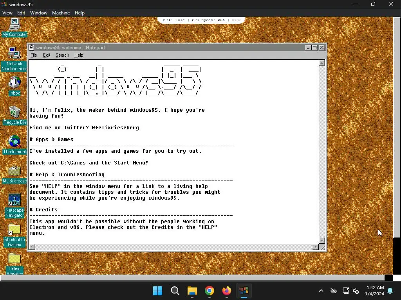Click the windows95 app taskbar icon
Viewport: 401px width, 300px height.
[244, 291]
